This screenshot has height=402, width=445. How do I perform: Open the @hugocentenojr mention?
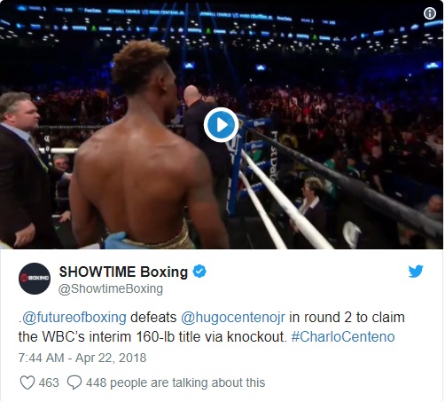pyautogui.click(x=233, y=318)
